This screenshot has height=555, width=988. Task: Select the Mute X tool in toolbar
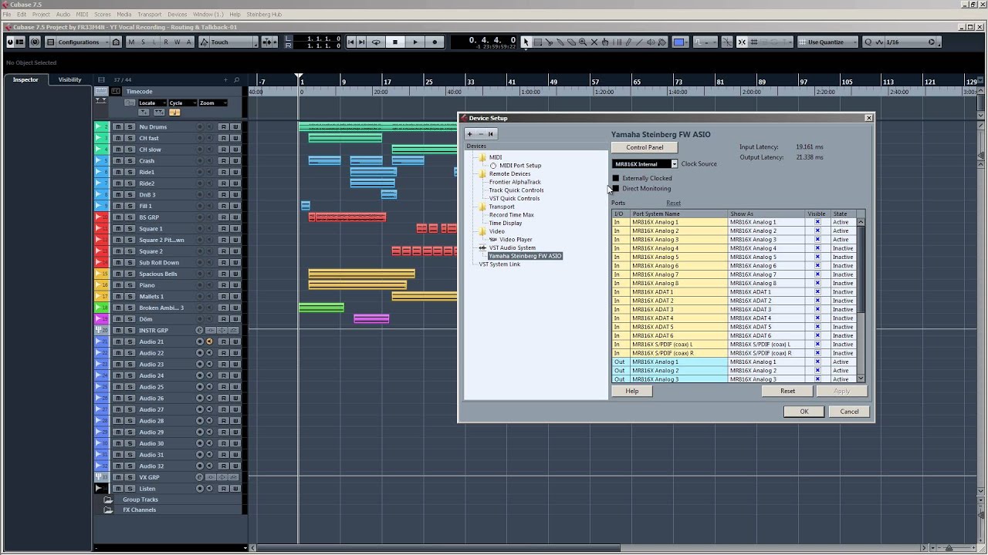click(x=594, y=42)
